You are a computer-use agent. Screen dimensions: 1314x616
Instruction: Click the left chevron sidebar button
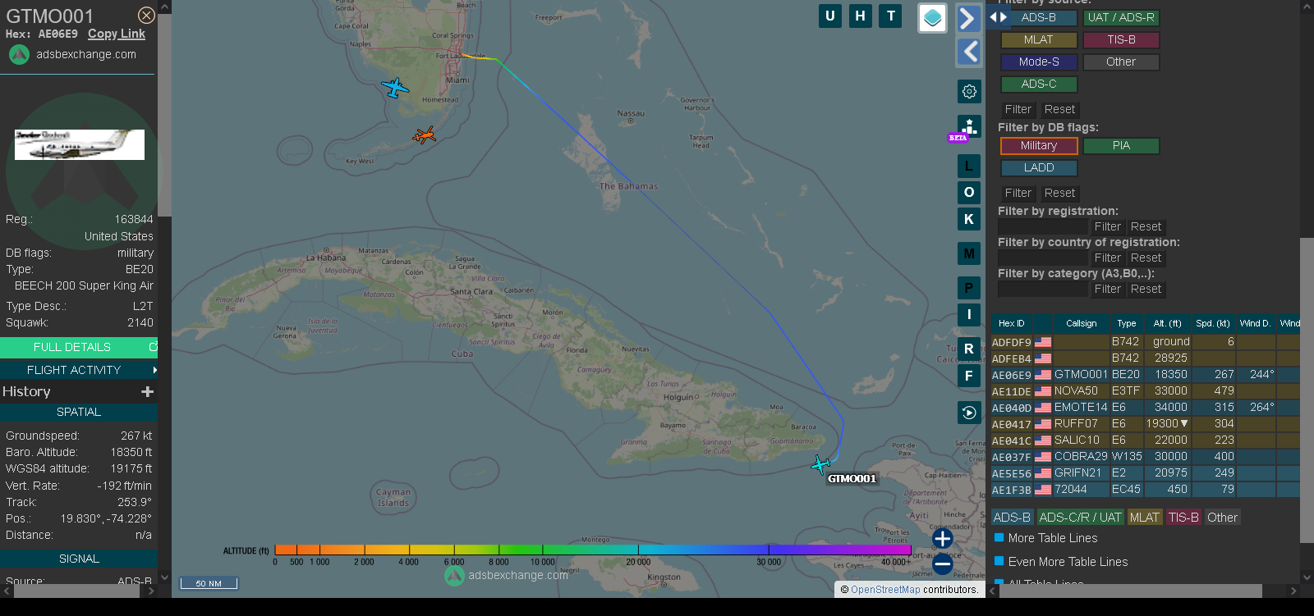pyautogui.click(x=969, y=52)
